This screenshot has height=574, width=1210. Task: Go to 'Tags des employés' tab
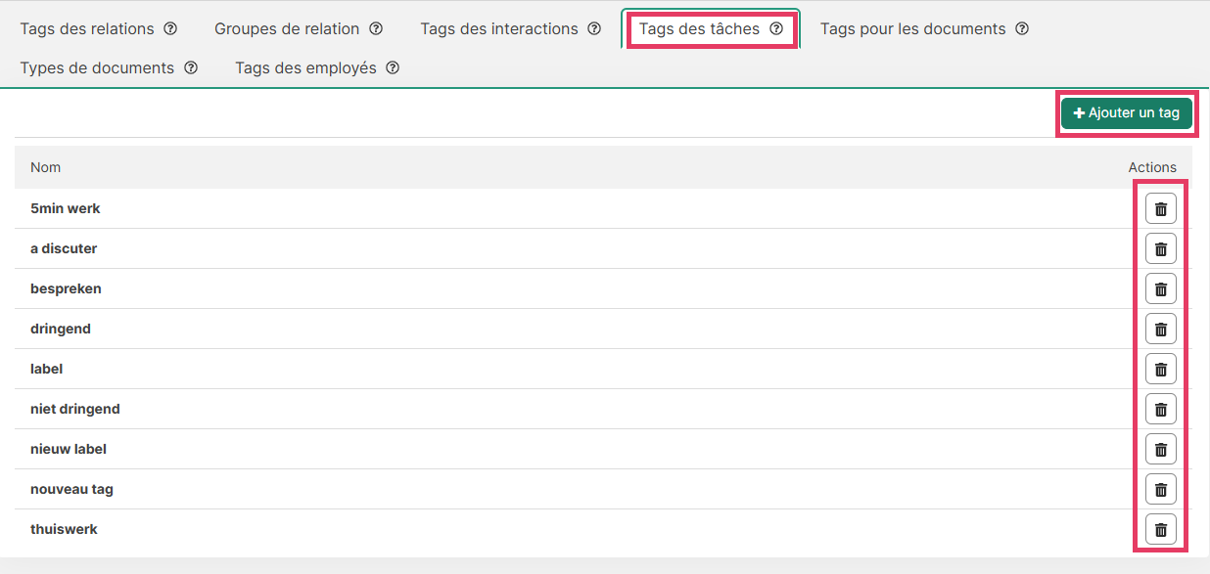click(305, 67)
